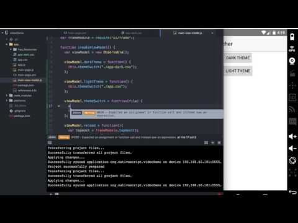Image resolution: width=298 pixels, height=223 pixels.
Task: Open root package.json at tree bottom
Action: click(x=20, y=116)
